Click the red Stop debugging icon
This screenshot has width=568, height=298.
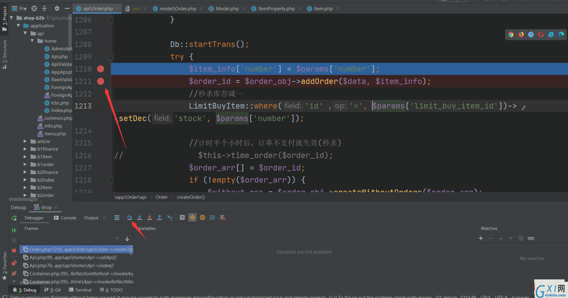pos(14,251)
